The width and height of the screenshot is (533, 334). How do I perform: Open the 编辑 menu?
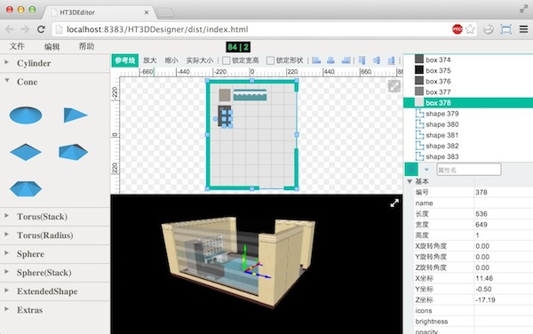(x=52, y=46)
